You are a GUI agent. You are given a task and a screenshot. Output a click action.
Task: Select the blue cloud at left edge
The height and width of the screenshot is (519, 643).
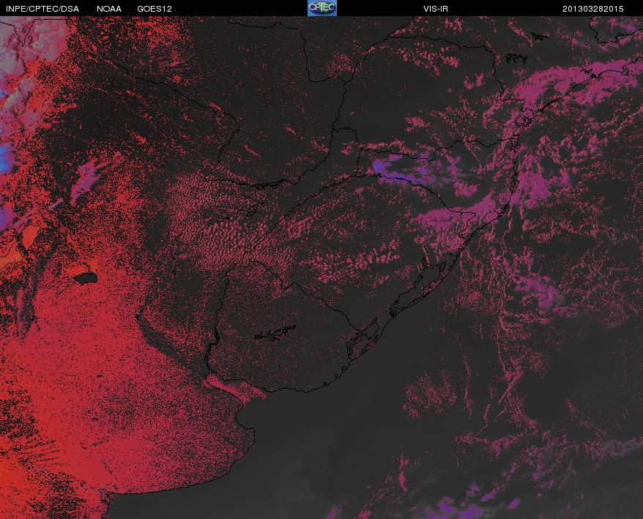point(6,158)
